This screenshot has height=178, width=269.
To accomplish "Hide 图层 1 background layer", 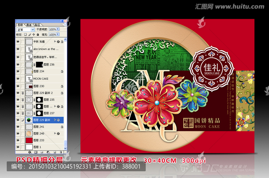I will coord(17,147).
